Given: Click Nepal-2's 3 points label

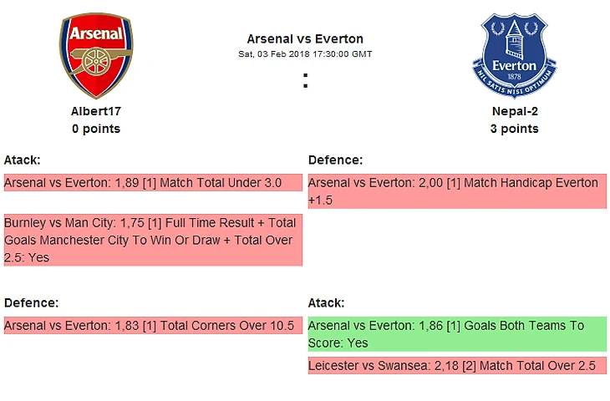Looking at the screenshot, I should tap(514, 129).
